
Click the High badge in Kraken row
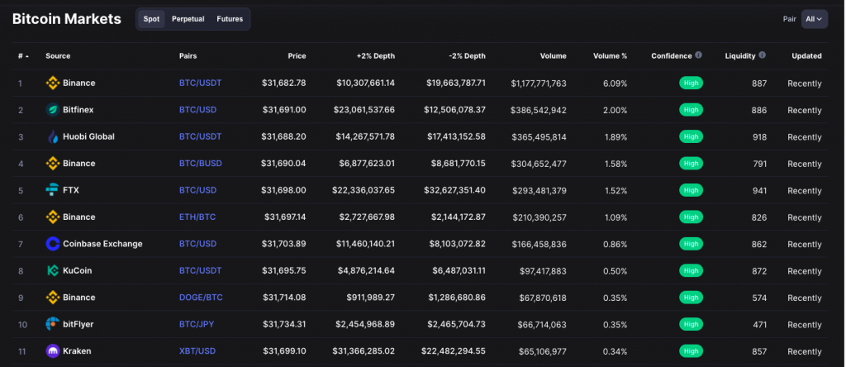click(691, 350)
